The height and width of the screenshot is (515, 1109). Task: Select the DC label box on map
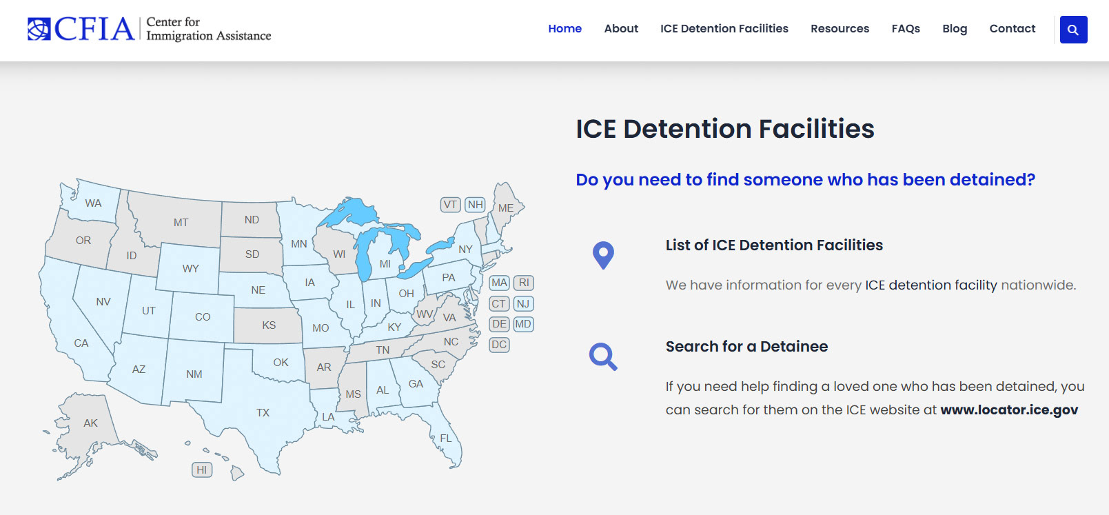pyautogui.click(x=499, y=345)
